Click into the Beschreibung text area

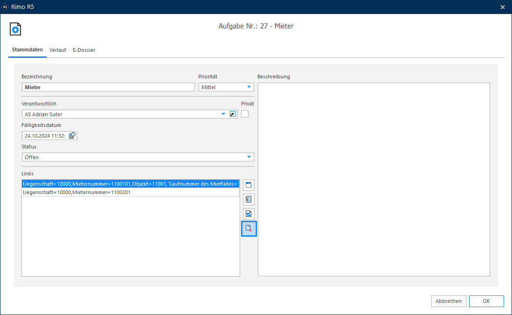click(x=374, y=179)
